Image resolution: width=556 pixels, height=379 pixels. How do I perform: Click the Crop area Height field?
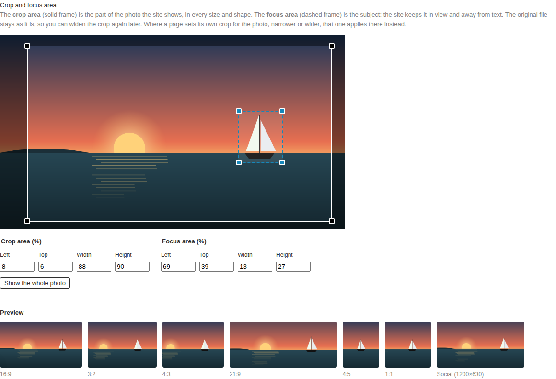coord(132,266)
